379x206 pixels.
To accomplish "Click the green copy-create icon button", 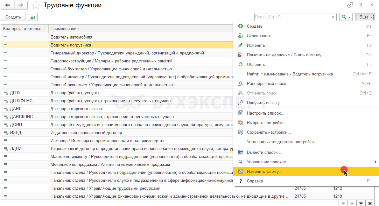I will [32, 17].
